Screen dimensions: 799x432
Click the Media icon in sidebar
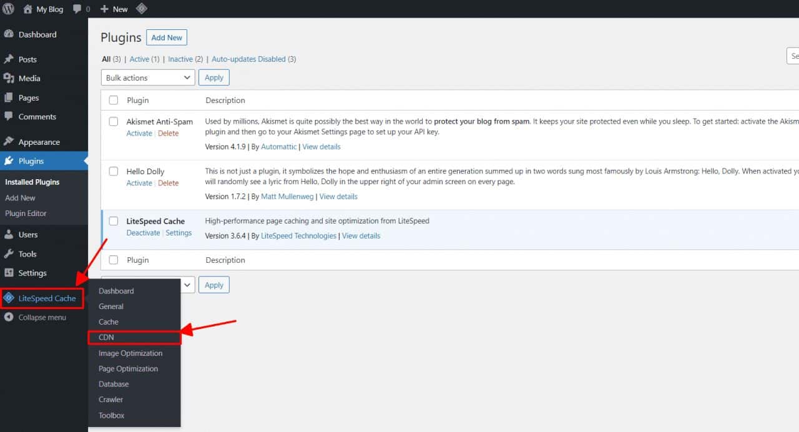pyautogui.click(x=9, y=78)
